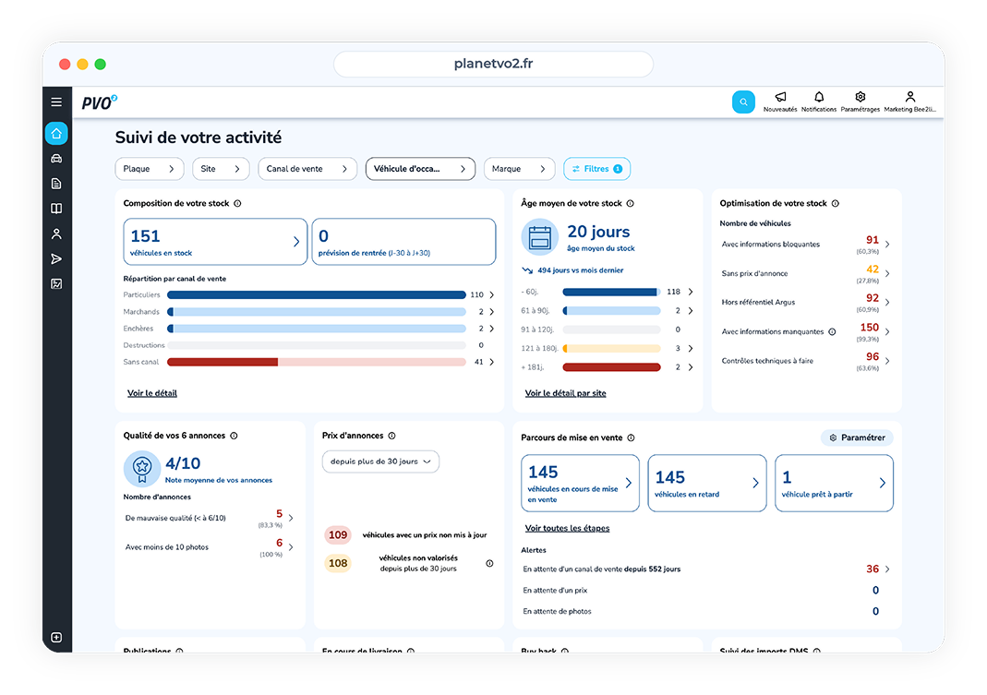987x695 pixels.
Task: Click the 108 yellow badge
Action: coord(338,563)
